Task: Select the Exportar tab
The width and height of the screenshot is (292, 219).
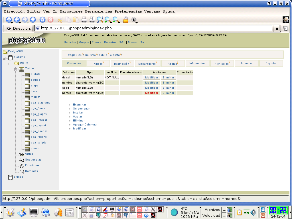Action: [x=271, y=63]
